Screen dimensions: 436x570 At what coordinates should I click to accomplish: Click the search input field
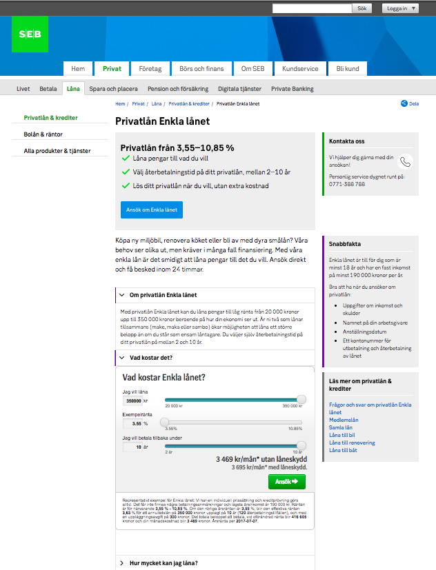(x=312, y=8)
